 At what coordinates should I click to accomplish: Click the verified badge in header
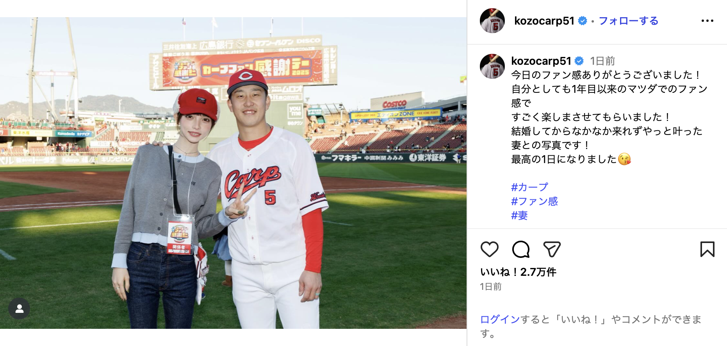582,21
